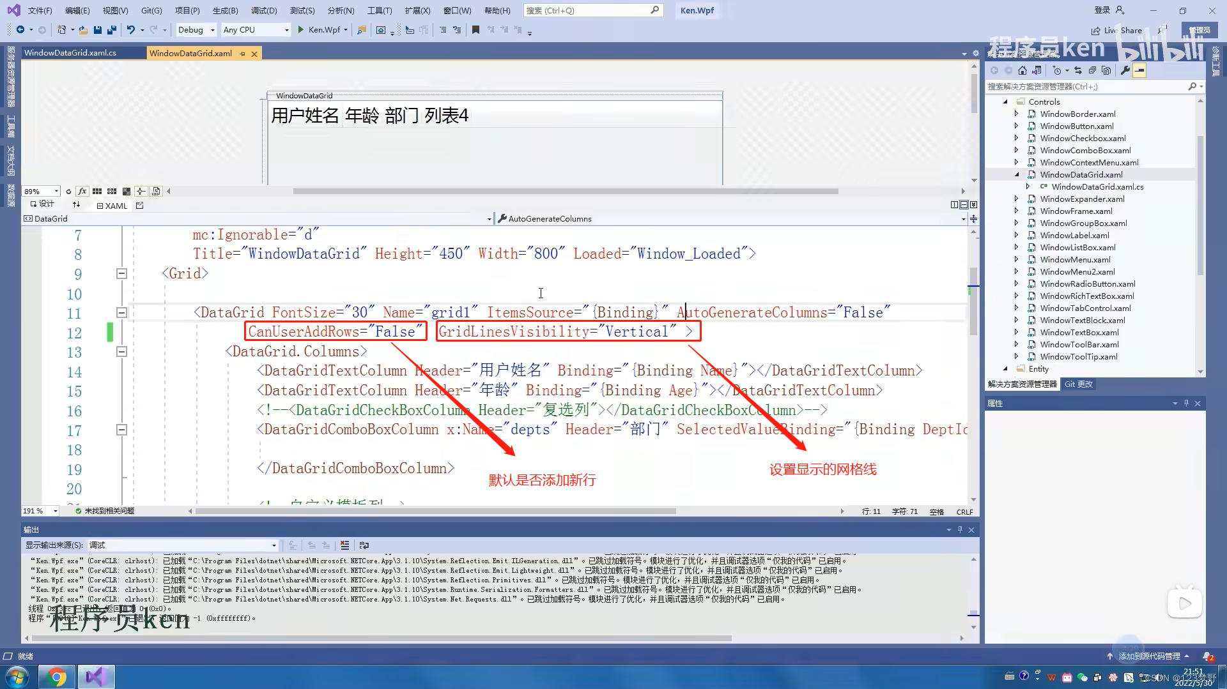Open the 调试(D) menu

[x=264, y=10]
